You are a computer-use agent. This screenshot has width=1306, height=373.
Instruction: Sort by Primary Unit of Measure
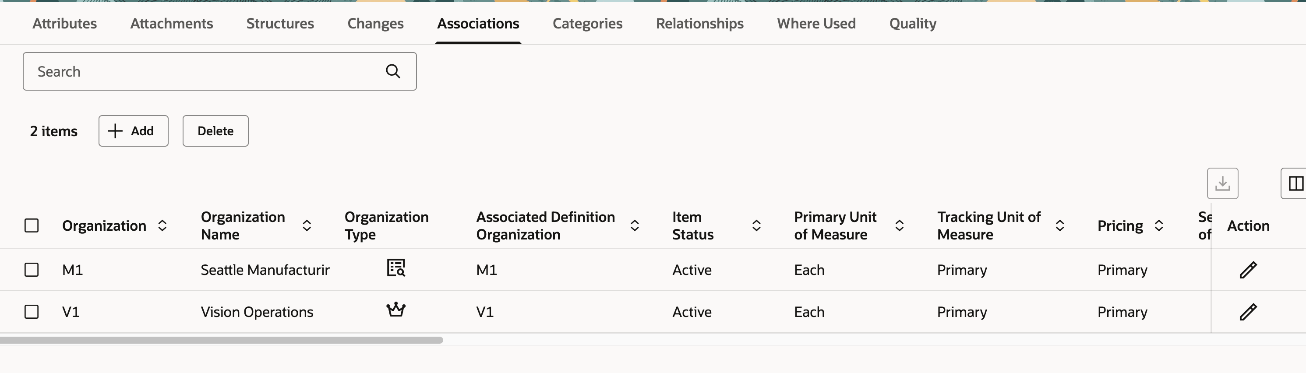tap(900, 225)
